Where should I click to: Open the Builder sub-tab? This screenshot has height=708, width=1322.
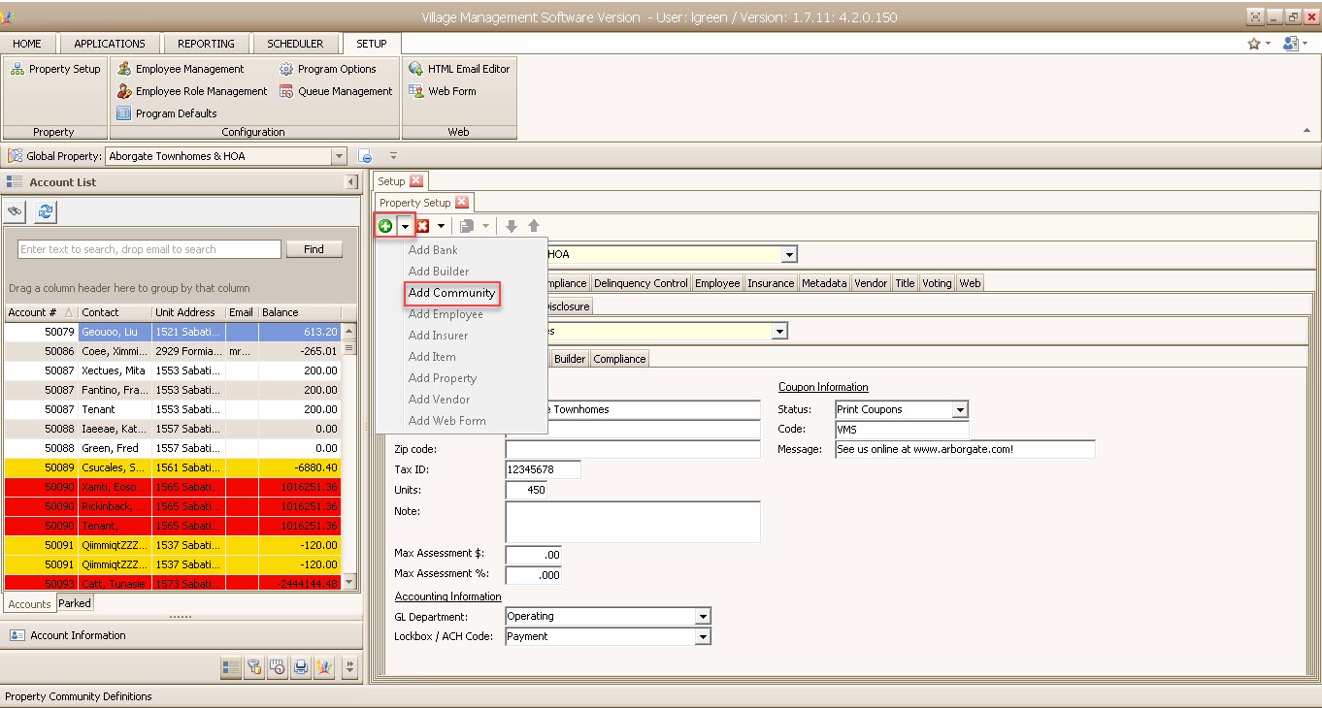tap(570, 359)
